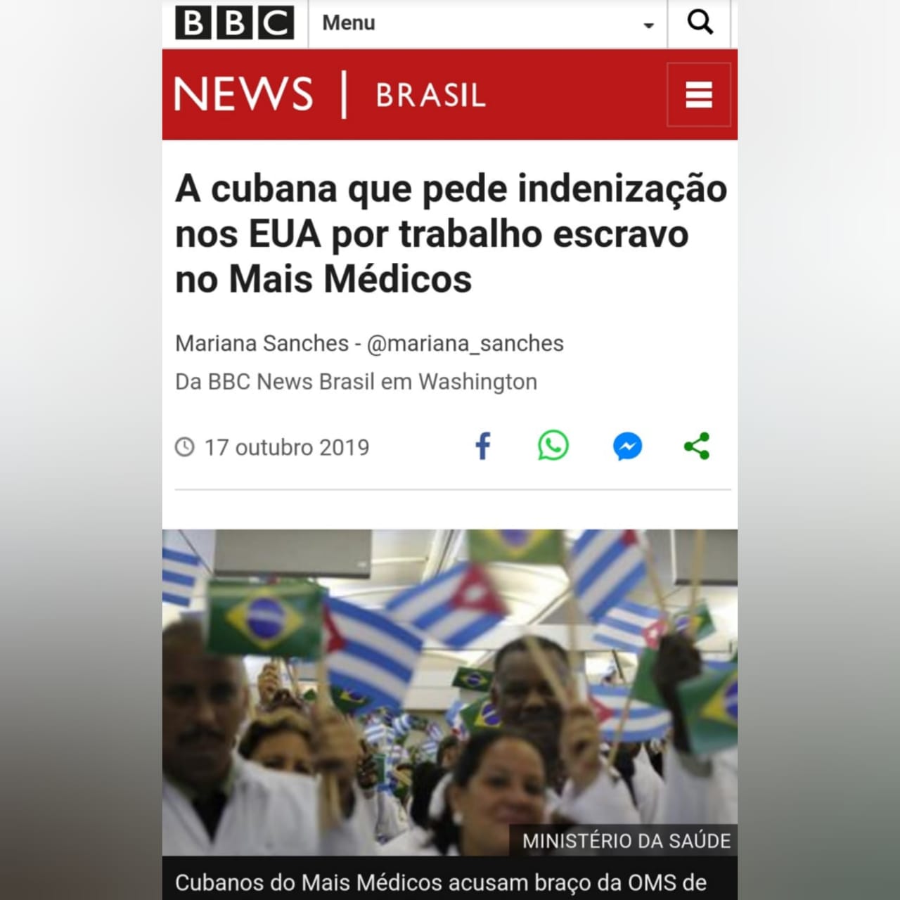This screenshot has height=900, width=900.
Task: Open the search magnifier icon
Action: (699, 22)
